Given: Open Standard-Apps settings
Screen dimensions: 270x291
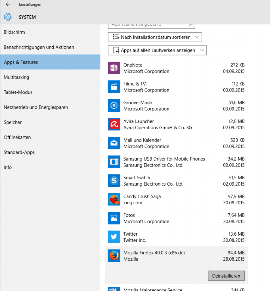Looking at the screenshot, I should (50, 152).
